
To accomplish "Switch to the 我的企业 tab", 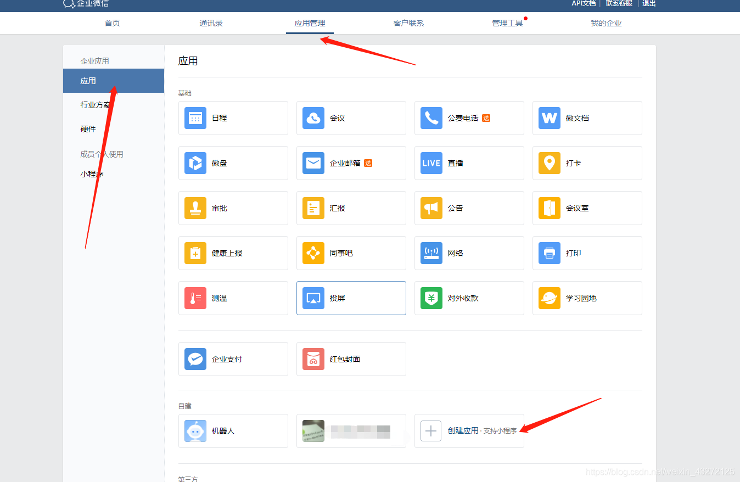I will 606,23.
